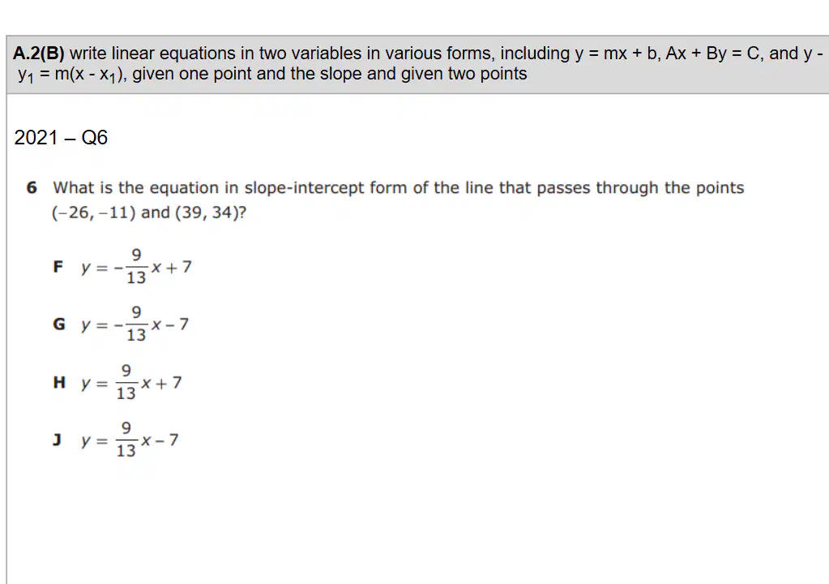Click the point (−26, −11) in the question
The image size is (829, 584).
(93, 213)
